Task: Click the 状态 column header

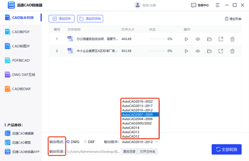Action: click(152, 29)
